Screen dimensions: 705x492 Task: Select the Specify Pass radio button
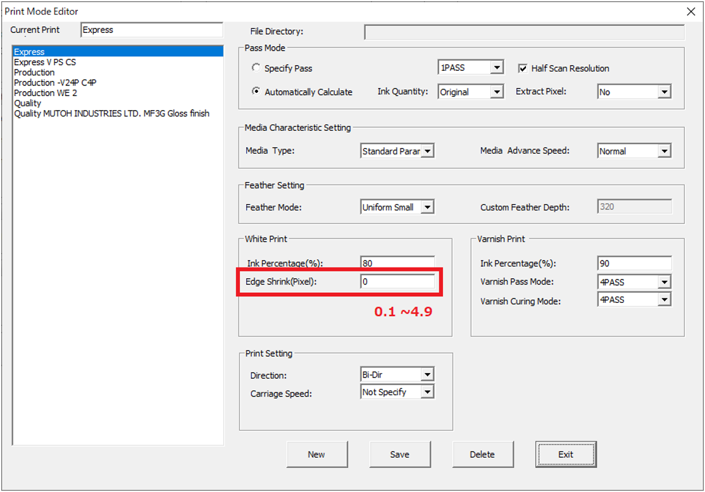256,68
